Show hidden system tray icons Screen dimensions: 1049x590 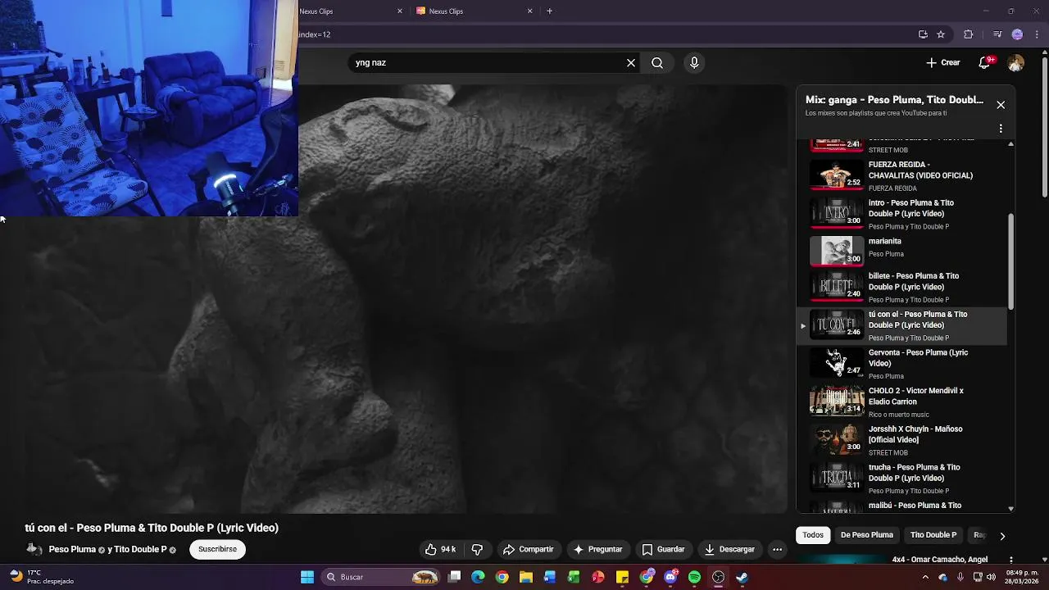pyautogui.click(x=925, y=577)
